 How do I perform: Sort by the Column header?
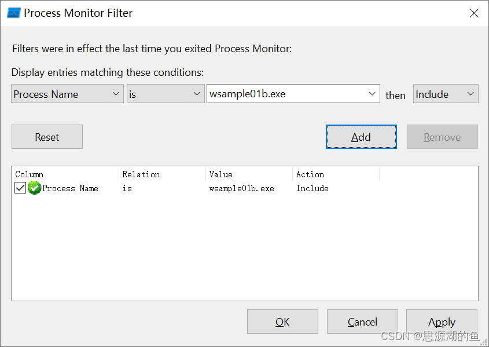(x=65, y=174)
